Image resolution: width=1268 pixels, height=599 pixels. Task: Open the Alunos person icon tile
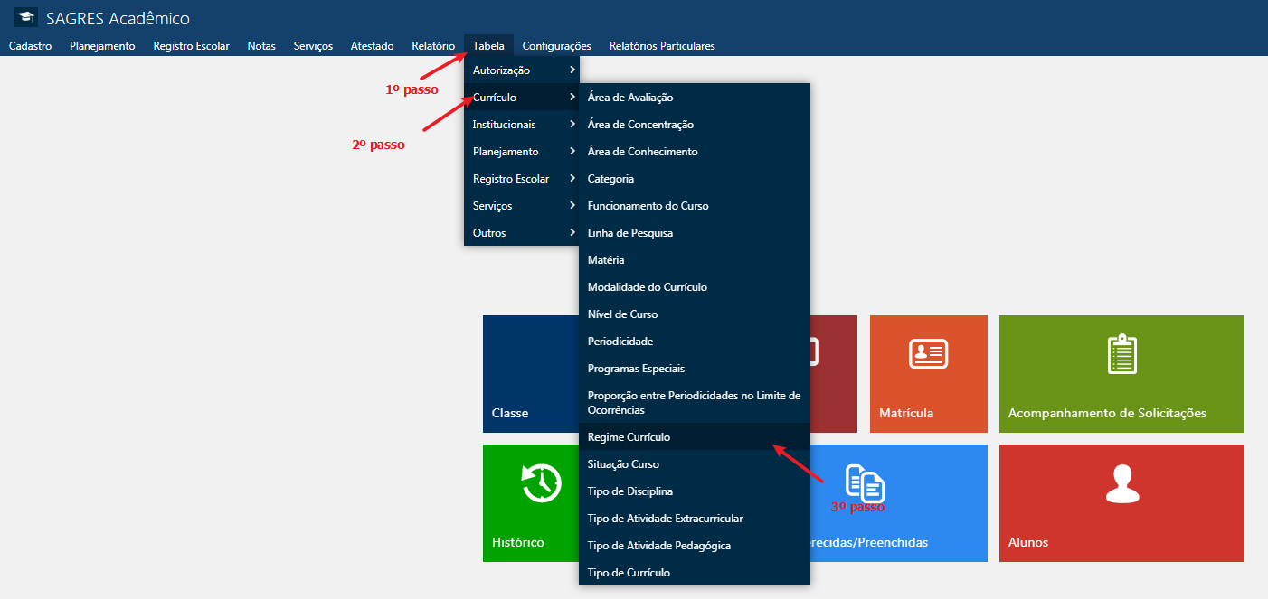(1121, 483)
